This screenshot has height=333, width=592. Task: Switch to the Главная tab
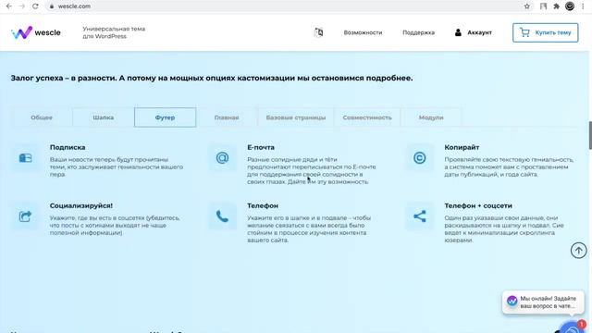pos(227,117)
